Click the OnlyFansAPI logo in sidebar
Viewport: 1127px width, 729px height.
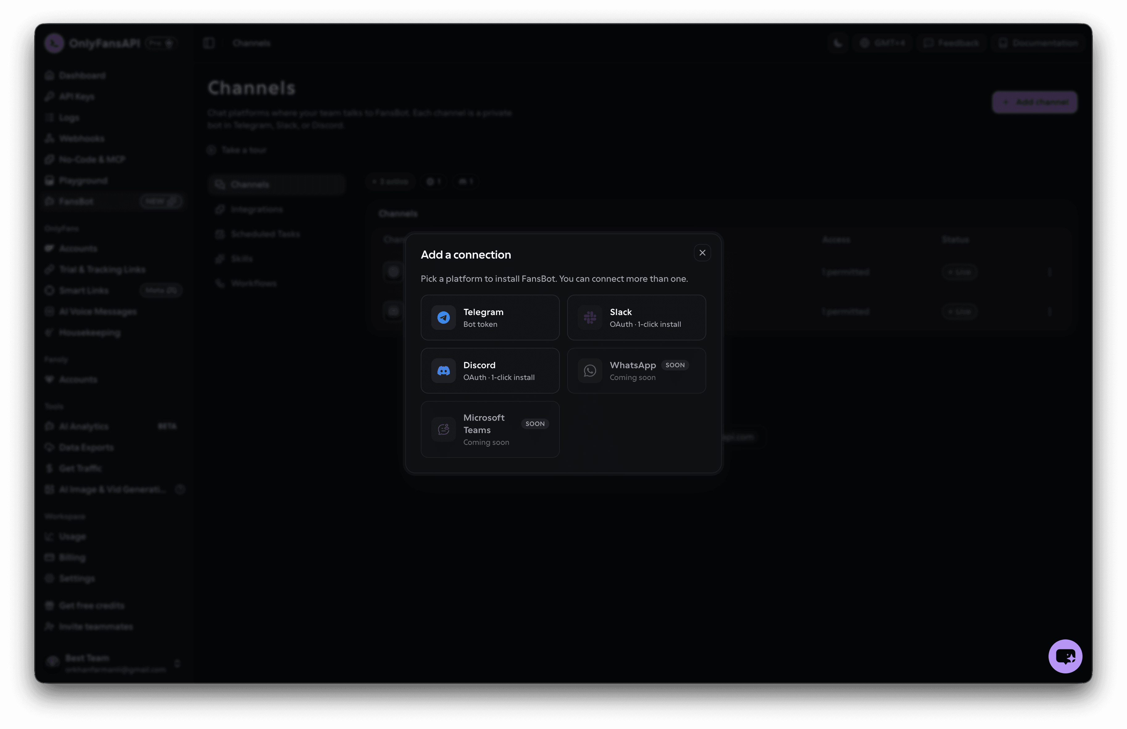(54, 43)
